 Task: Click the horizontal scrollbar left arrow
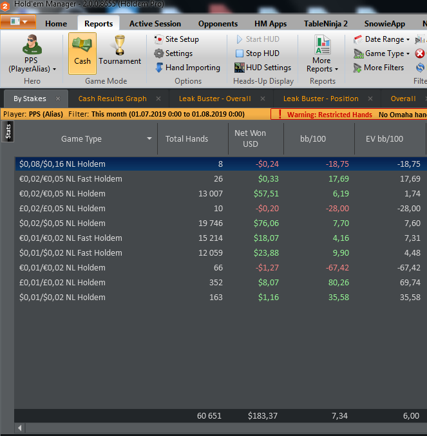tap(20, 428)
